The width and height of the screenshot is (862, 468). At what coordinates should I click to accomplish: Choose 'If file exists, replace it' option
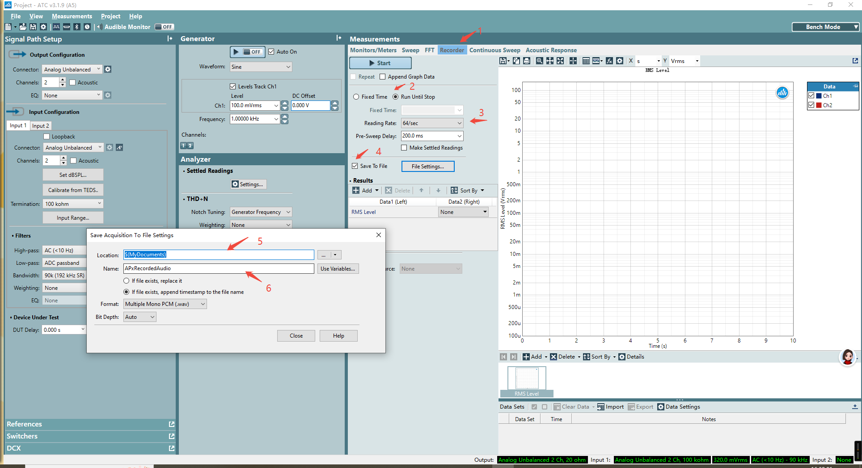[127, 281]
